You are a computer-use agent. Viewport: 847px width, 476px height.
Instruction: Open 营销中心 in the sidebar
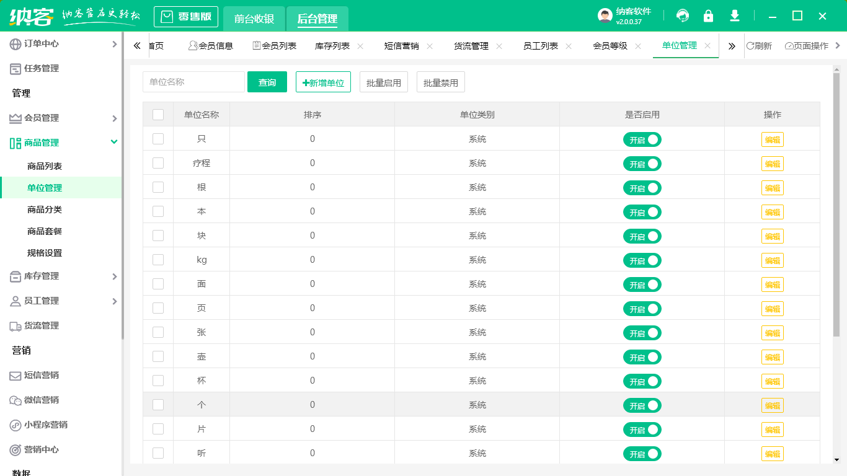coord(42,450)
